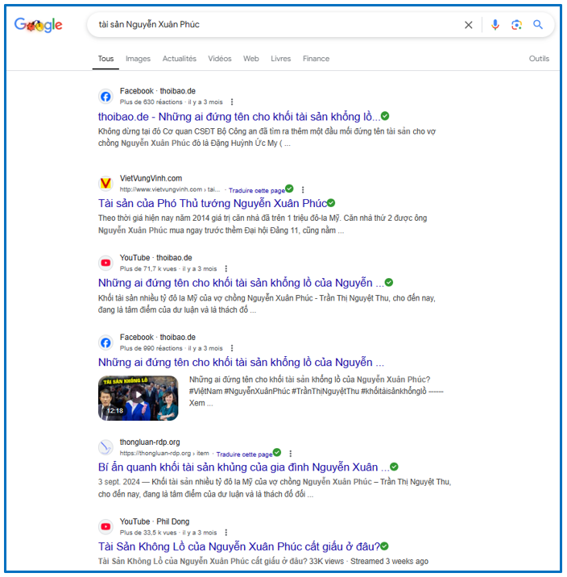Open 'Tài sản của Phó Thủ tướng' result
This screenshot has height=577, width=567.
pos(212,204)
